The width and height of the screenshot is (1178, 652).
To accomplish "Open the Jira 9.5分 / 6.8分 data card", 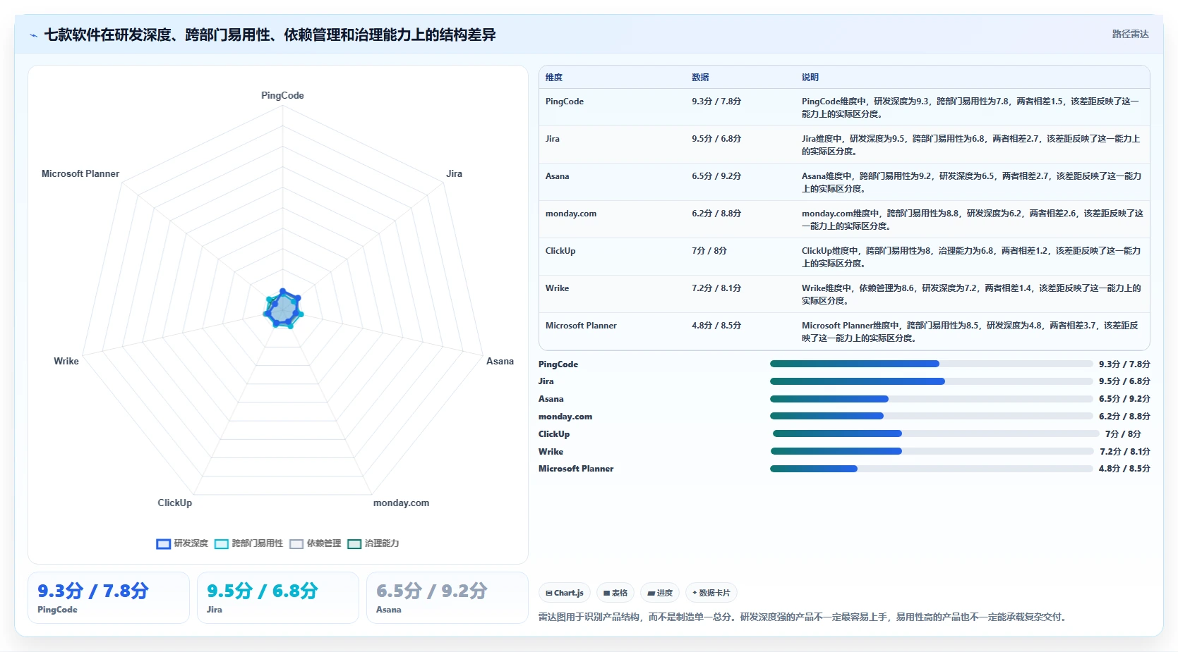I will (278, 598).
